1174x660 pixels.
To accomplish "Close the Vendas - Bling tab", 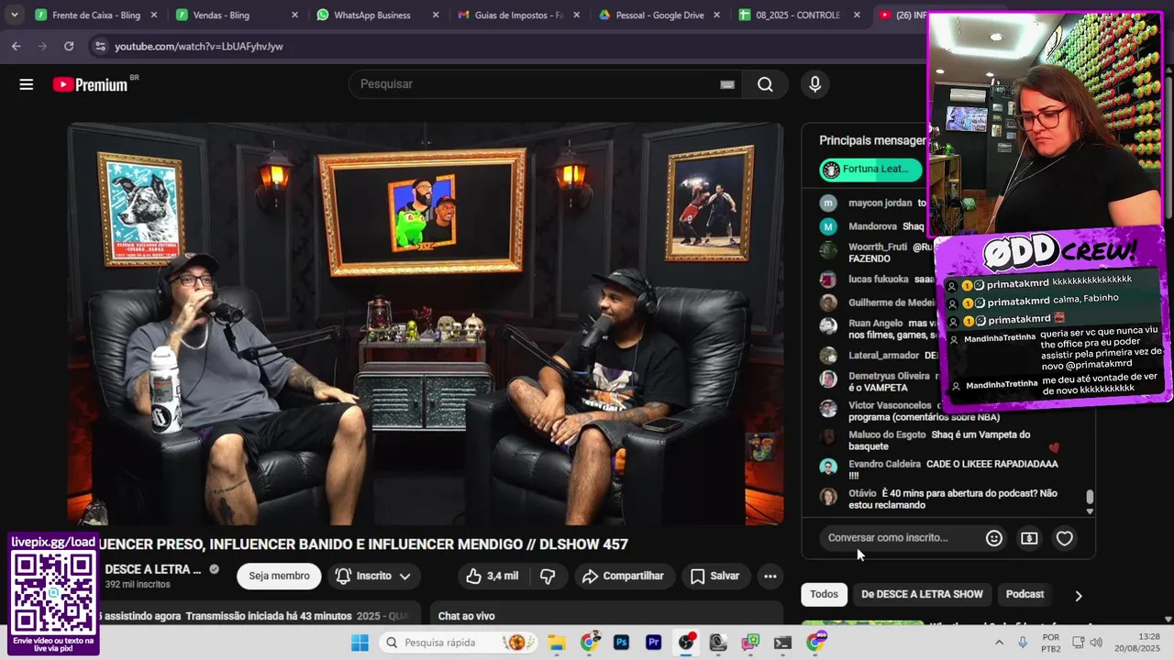I will (x=294, y=15).
